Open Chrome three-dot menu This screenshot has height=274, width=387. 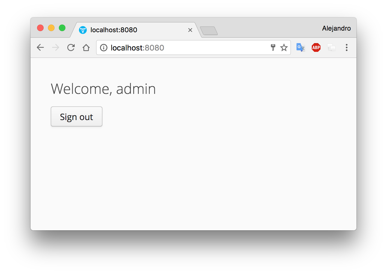347,47
